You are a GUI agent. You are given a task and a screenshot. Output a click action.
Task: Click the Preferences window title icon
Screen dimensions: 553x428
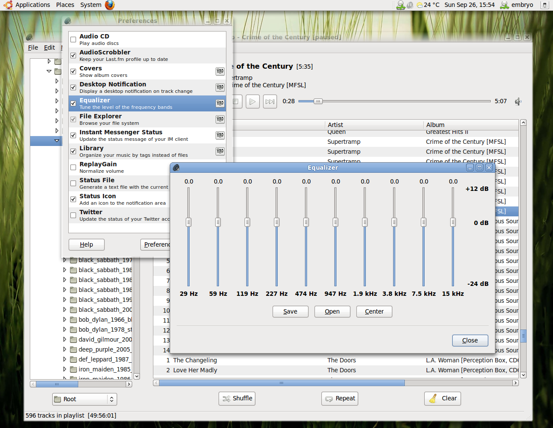coord(67,21)
